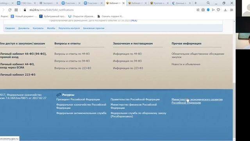
Task: Open the tab search magnifier icon
Action: pos(208,3)
